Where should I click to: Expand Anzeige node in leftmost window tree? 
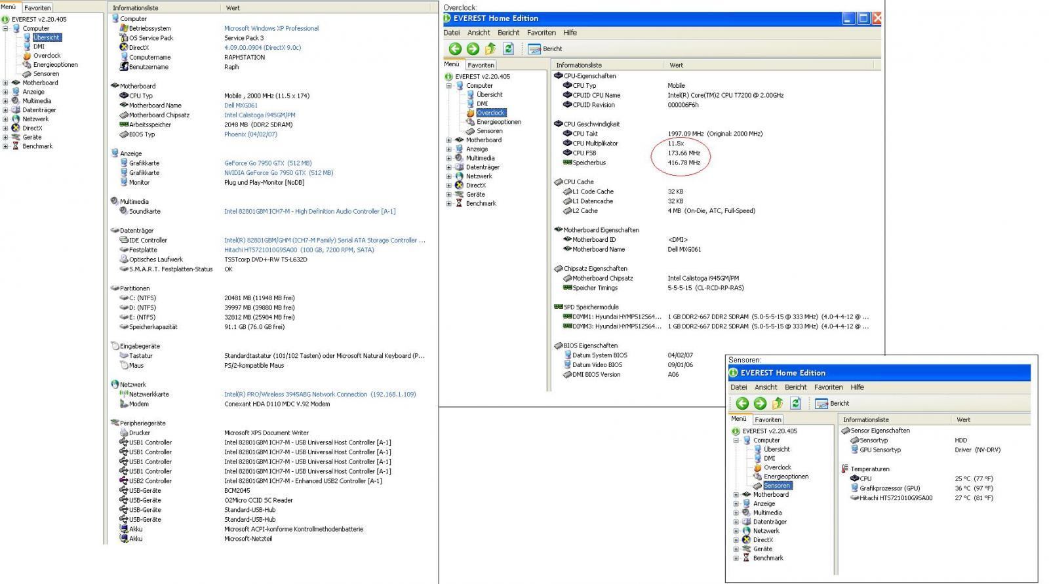(x=5, y=92)
